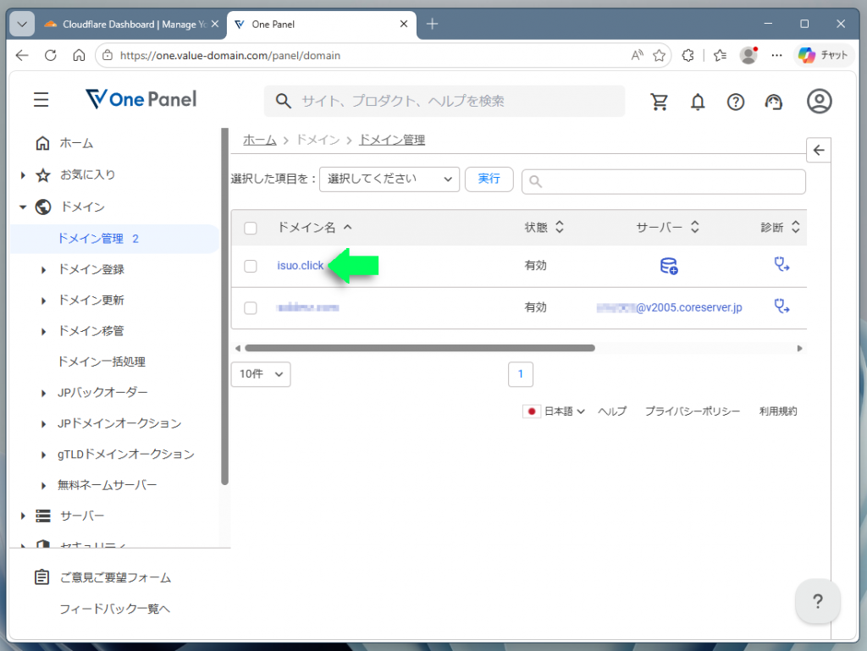The image size is (867, 651).
Task: Open the notifications bell
Action: 698,102
